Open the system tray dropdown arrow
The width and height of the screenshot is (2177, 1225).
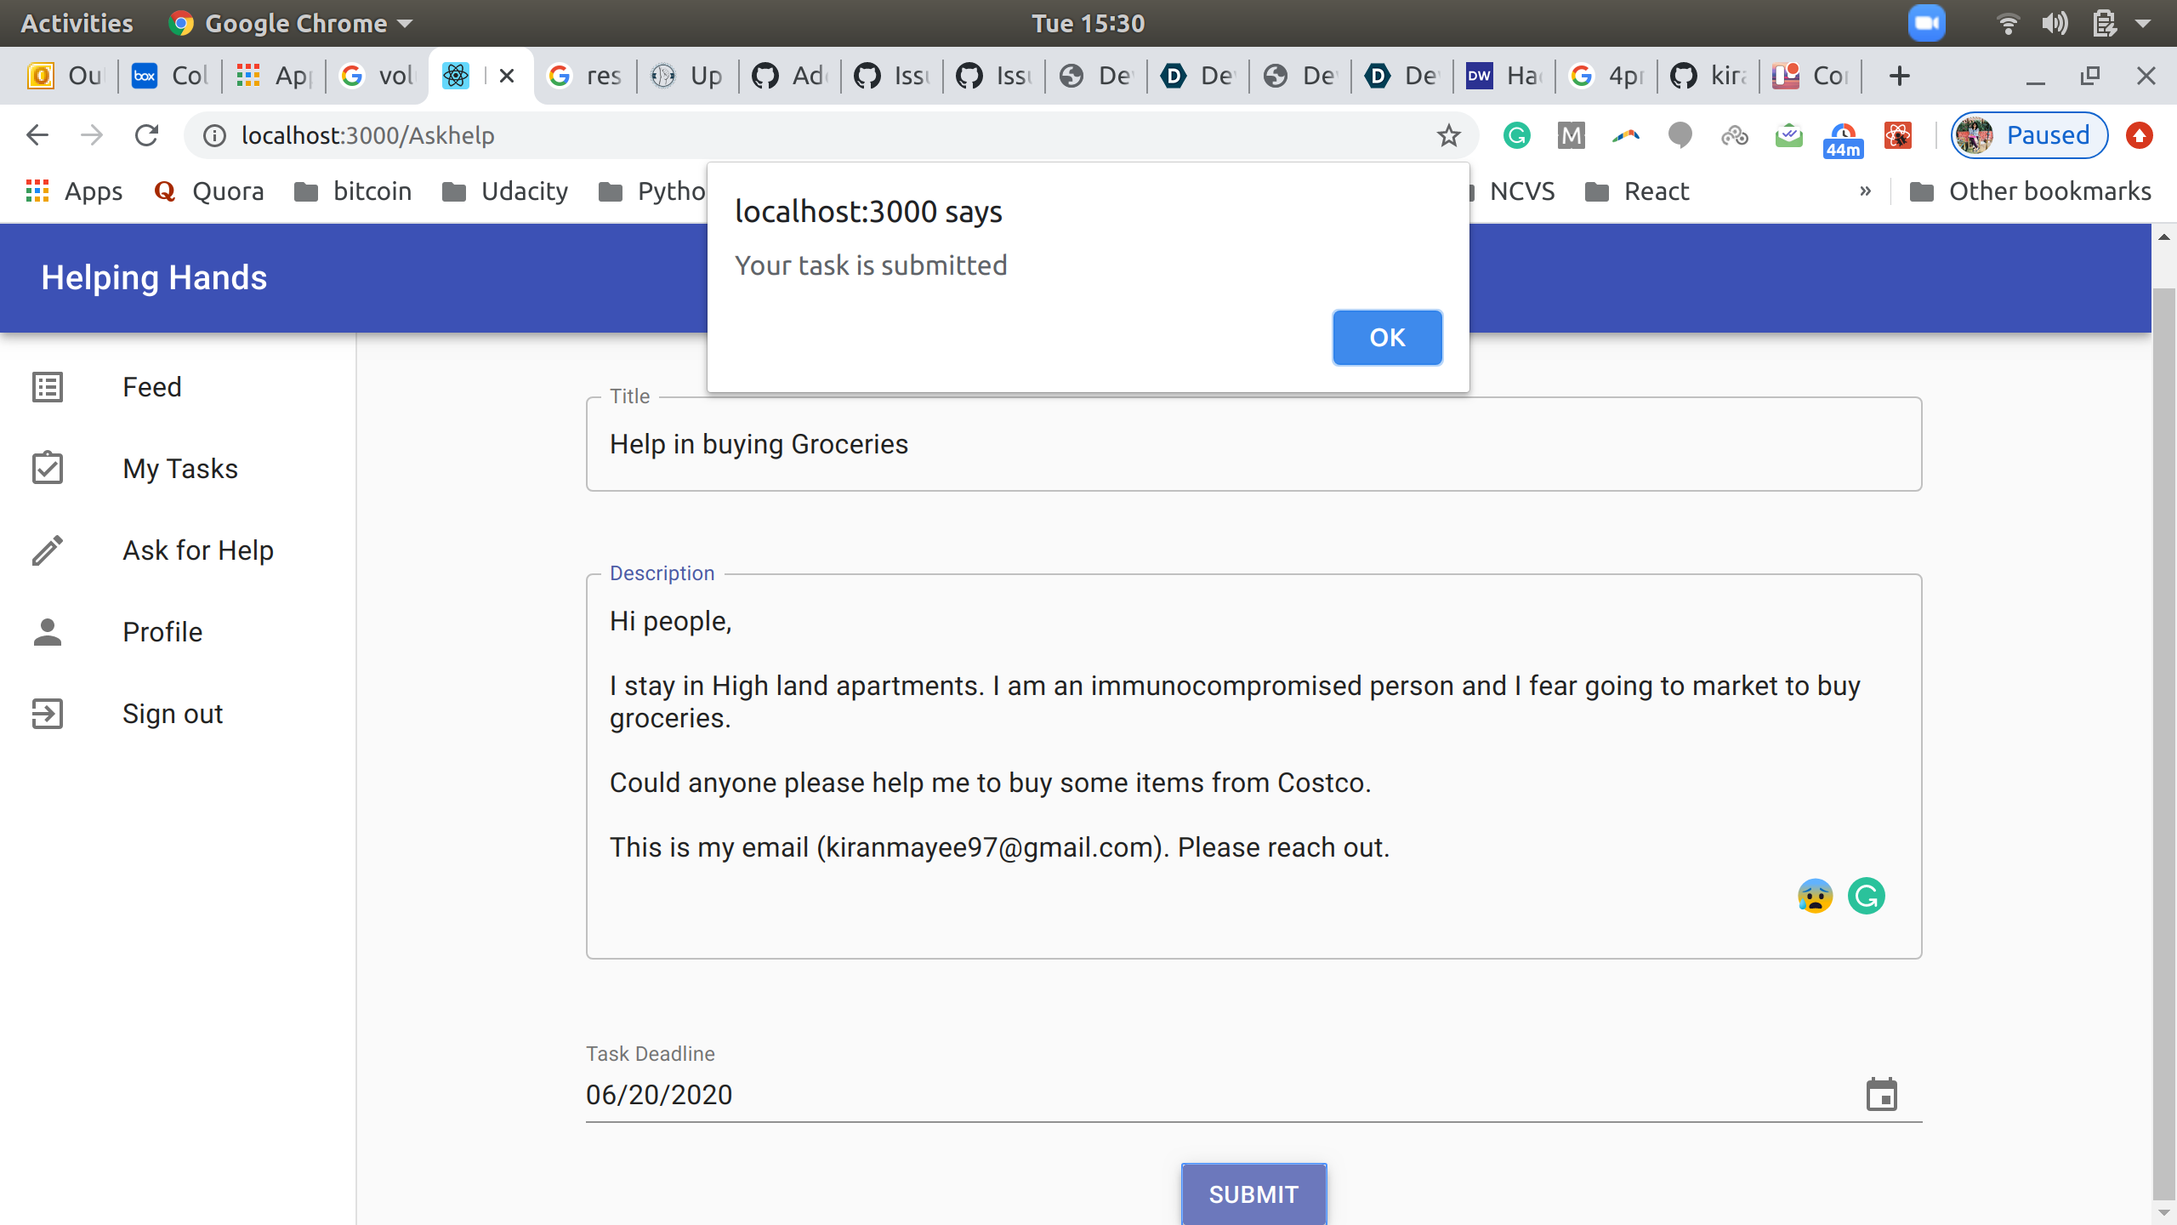click(x=2144, y=23)
